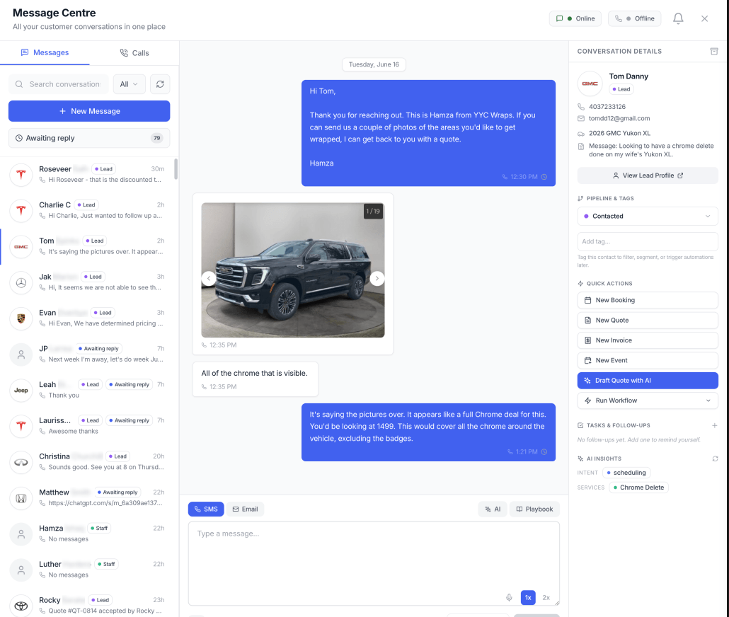
Task: Click person avatar beside Hamza conversation
Action: click(21, 534)
